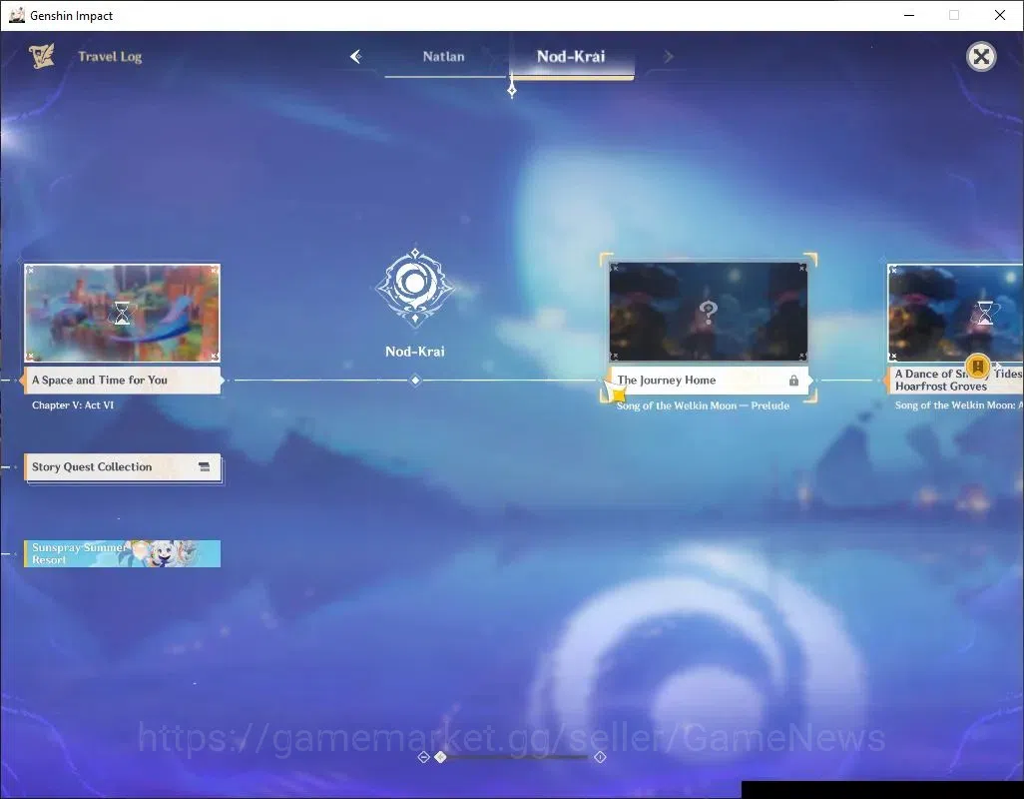The height and width of the screenshot is (799, 1024).
Task: Click the Nod-Krai region emblem
Action: (x=415, y=285)
